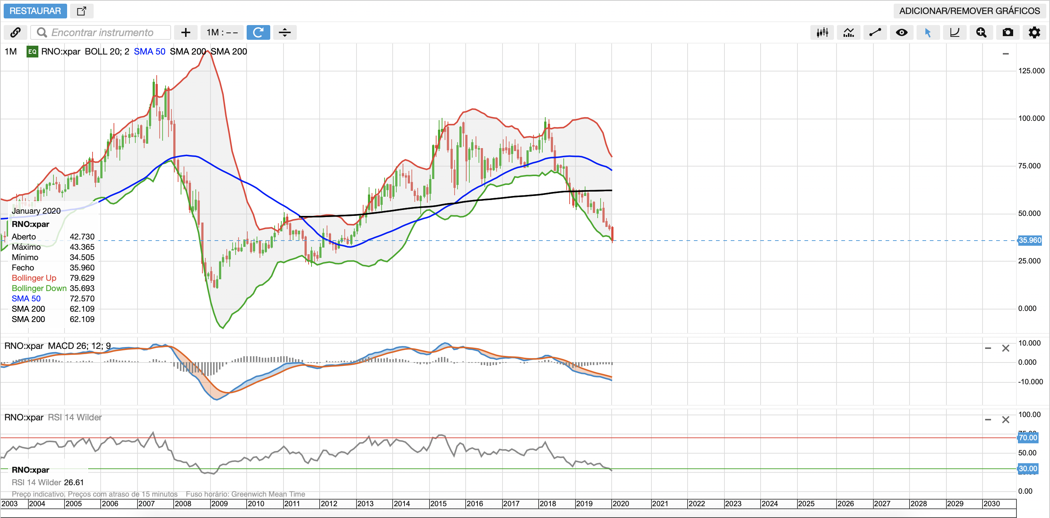Toggle the eye visibility icon
The image size is (1050, 518).
click(901, 32)
